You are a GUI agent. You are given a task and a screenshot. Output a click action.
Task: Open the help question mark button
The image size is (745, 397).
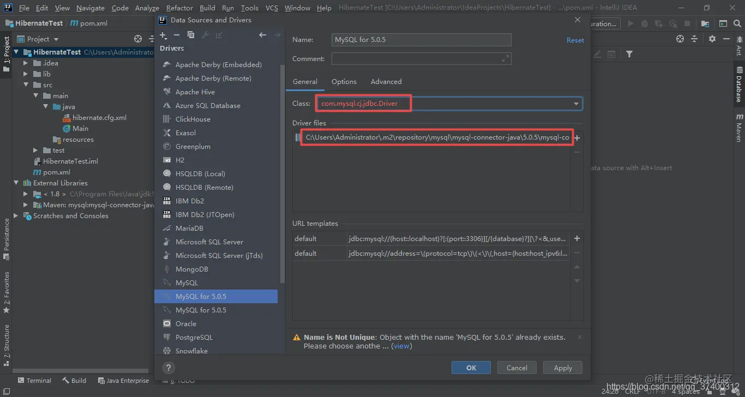pyautogui.click(x=169, y=368)
